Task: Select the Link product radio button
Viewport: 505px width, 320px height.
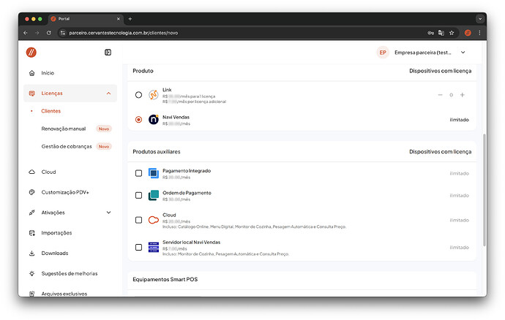Action: [139, 95]
